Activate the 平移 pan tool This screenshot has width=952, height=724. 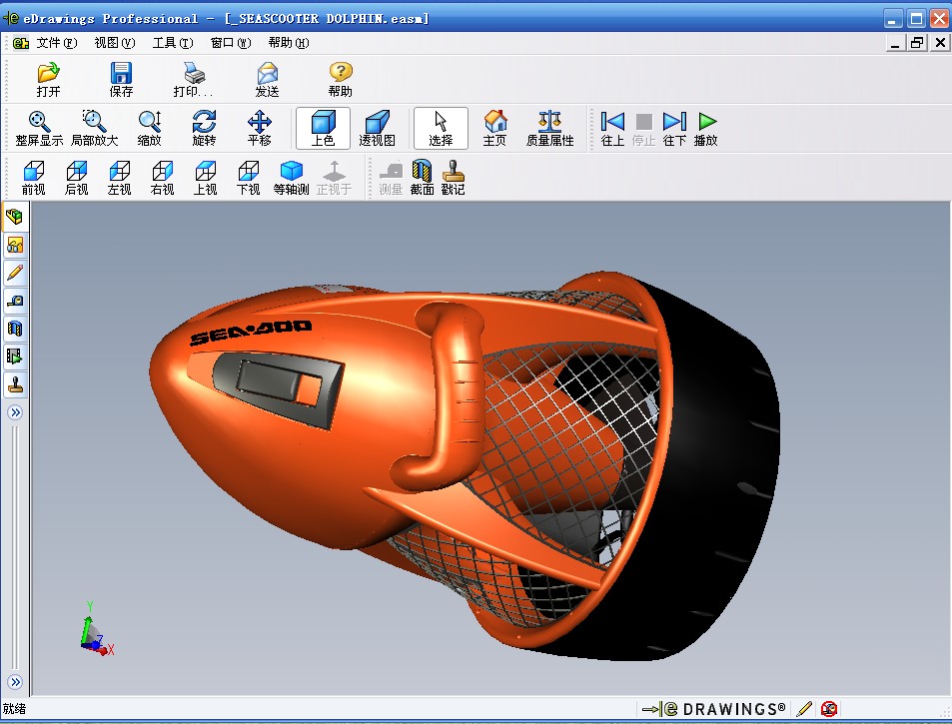[260, 128]
